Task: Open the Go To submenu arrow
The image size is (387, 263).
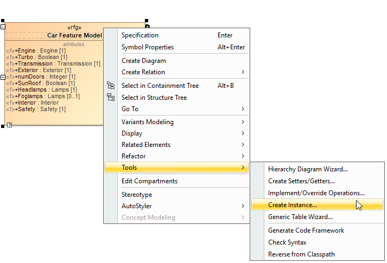Action: [243, 109]
